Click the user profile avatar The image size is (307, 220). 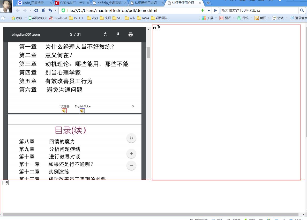click(6, 6)
